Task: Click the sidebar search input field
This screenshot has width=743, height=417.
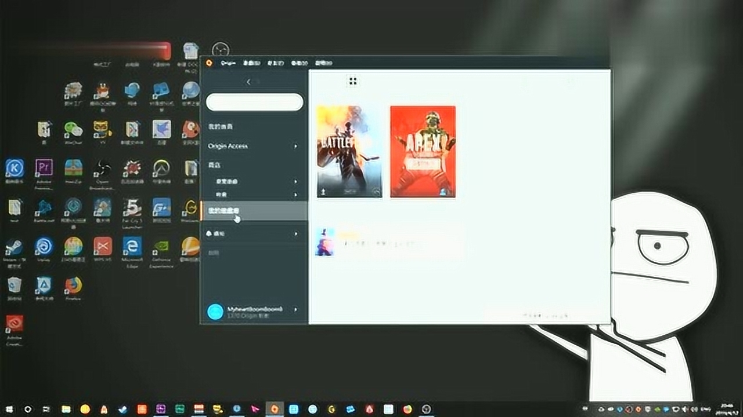Action: pyautogui.click(x=254, y=102)
